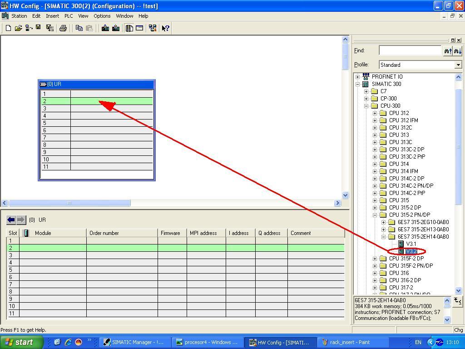Expand the CP-300 folder
The image size is (465, 349).
click(366, 99)
